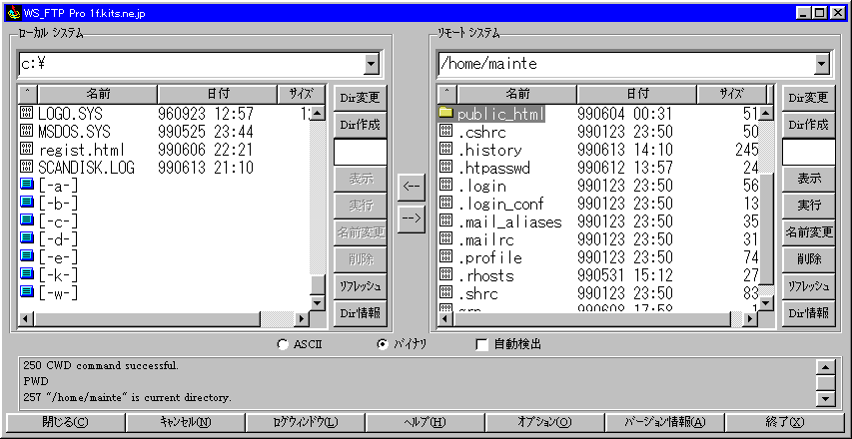The width and height of the screenshot is (852, 439).
Task: Click the 終了(X) exit button
Action: (x=785, y=422)
